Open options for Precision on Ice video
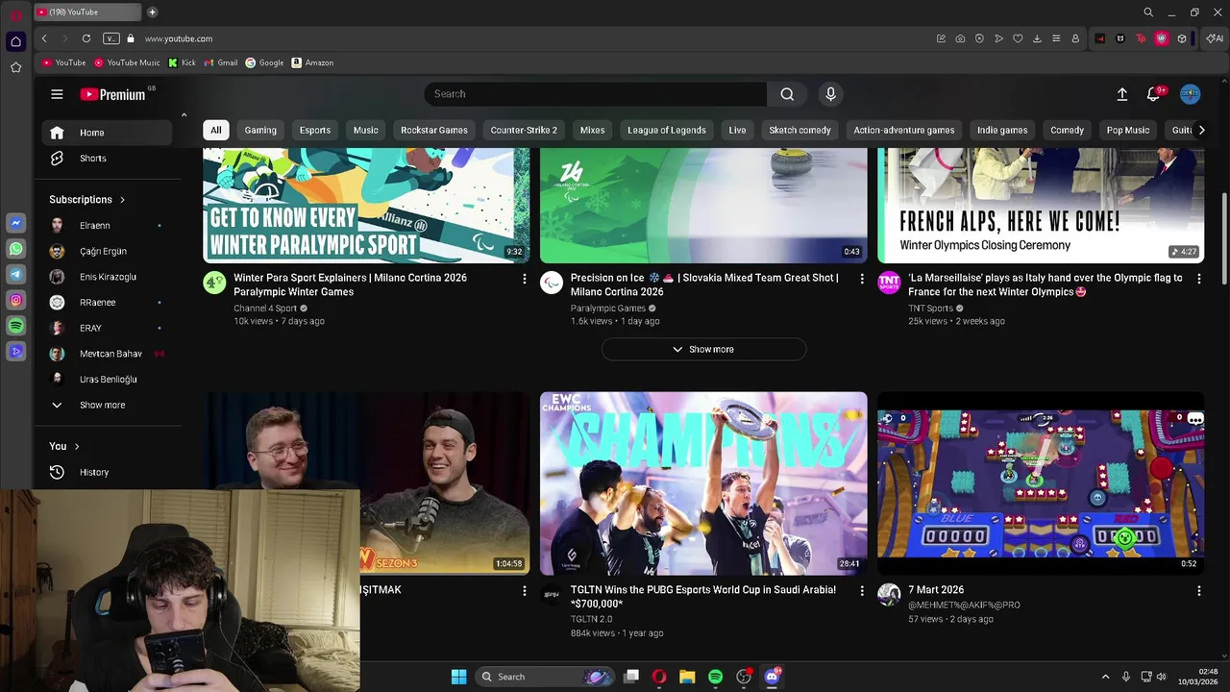1230x692 pixels. click(861, 279)
